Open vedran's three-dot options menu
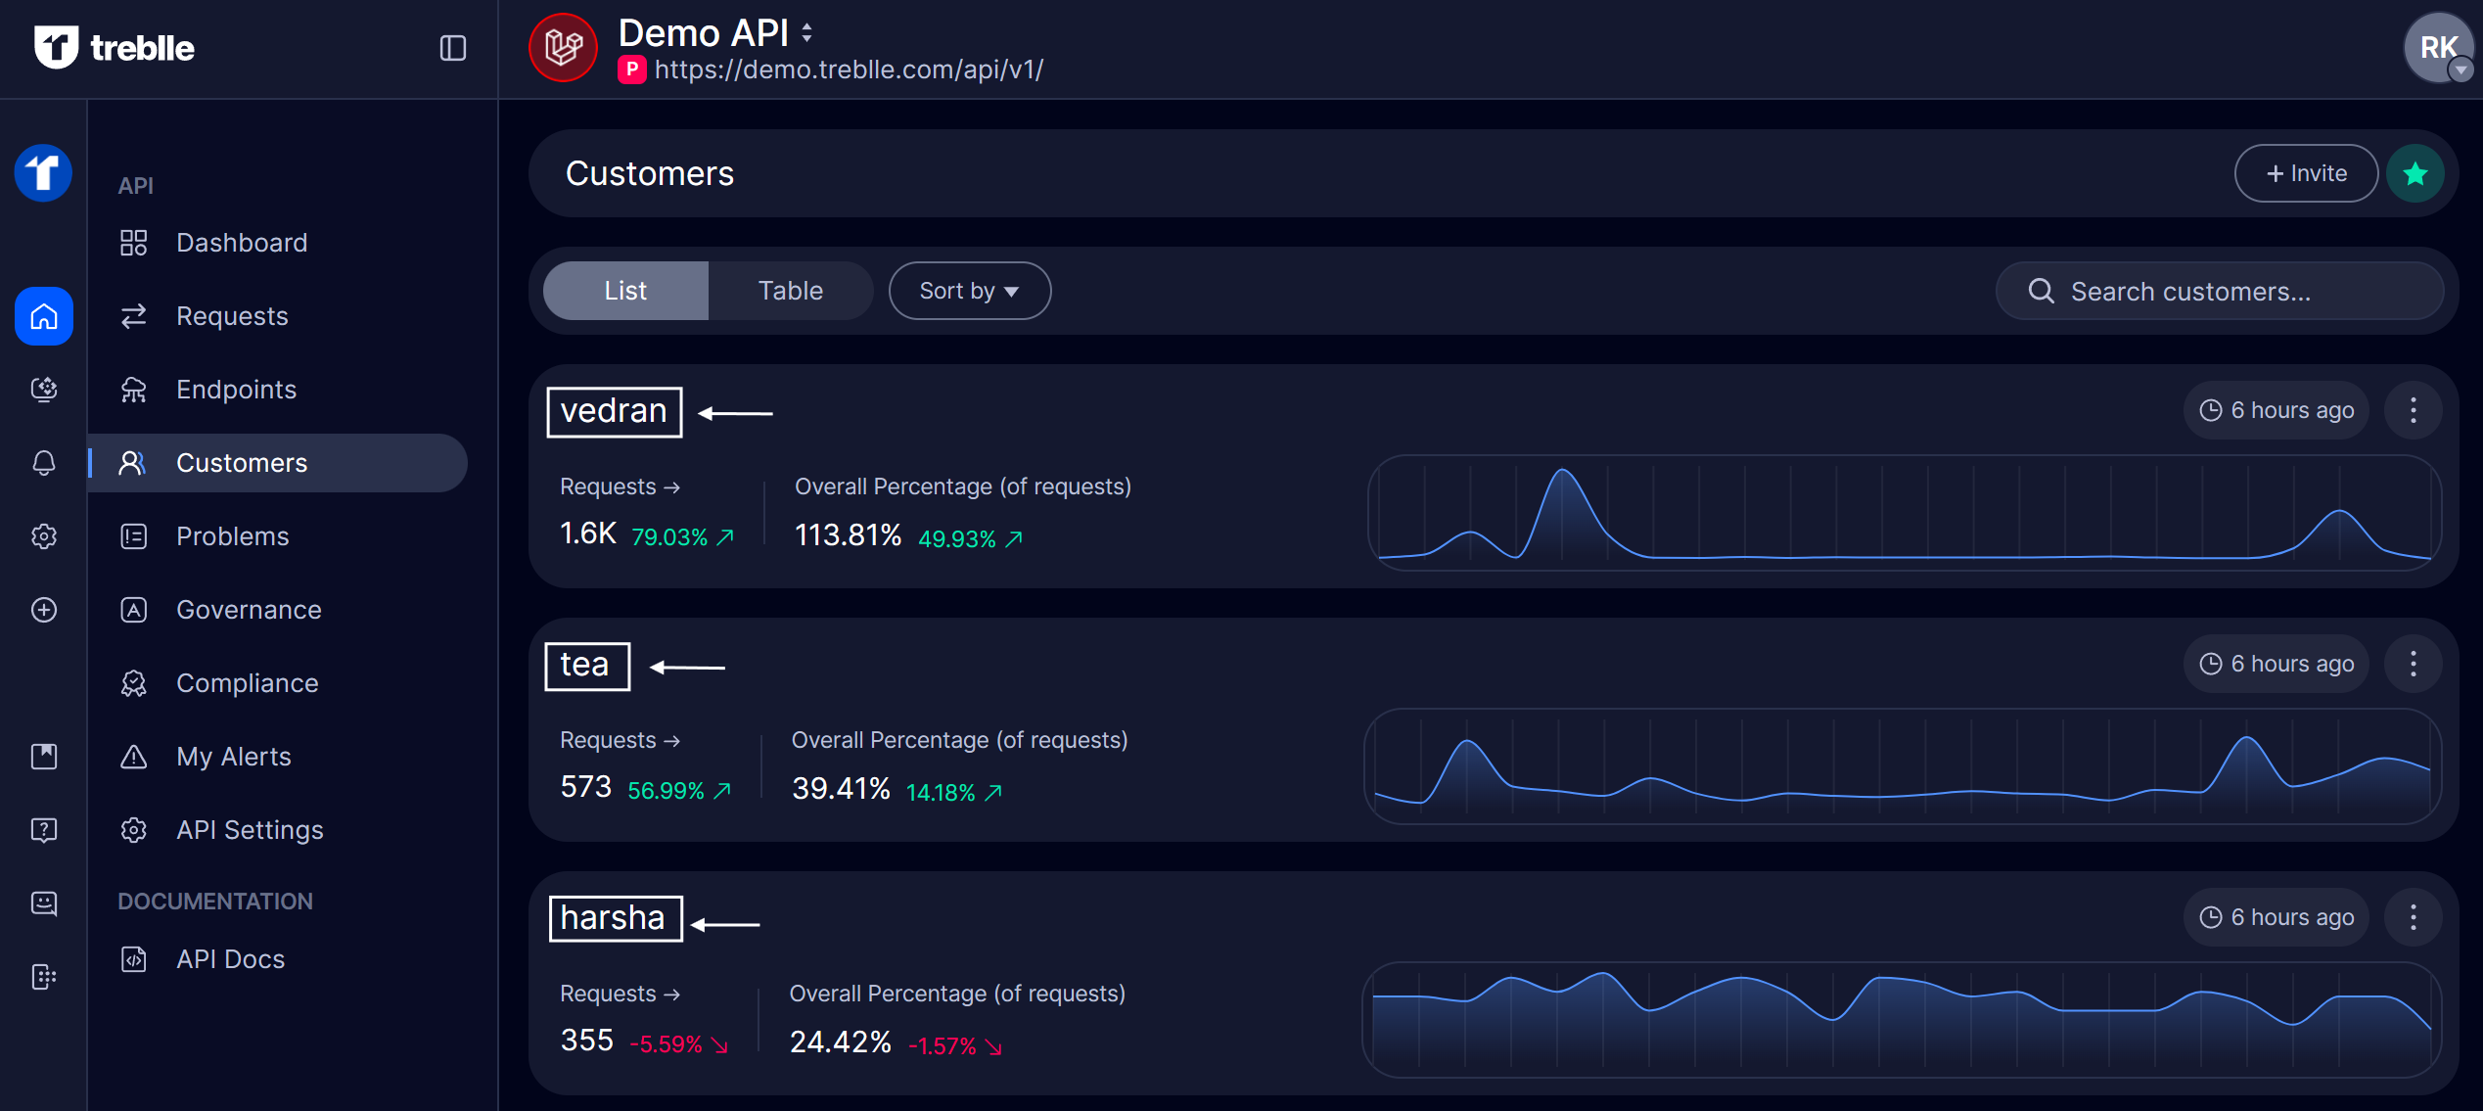This screenshot has width=2483, height=1111. pos(2413,410)
